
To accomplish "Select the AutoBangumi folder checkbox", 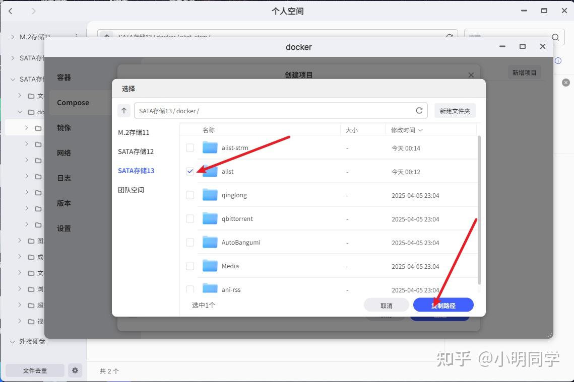I will coord(190,242).
